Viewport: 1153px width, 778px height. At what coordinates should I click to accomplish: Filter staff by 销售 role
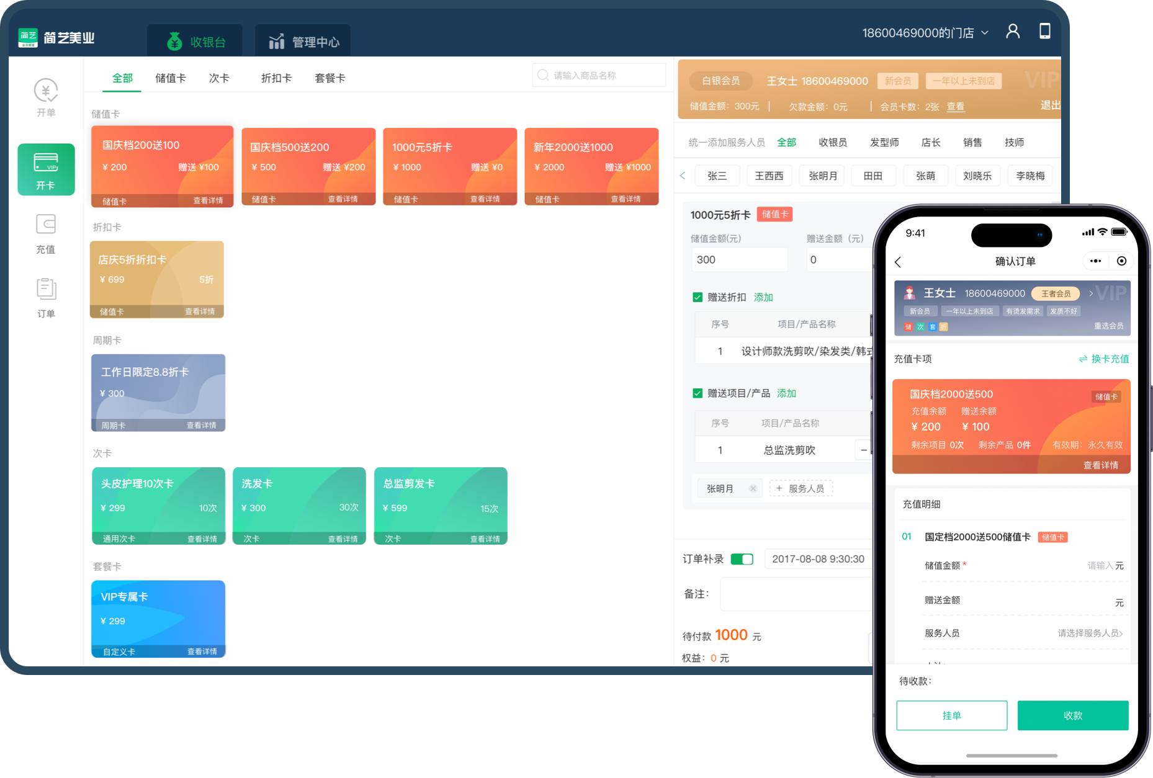point(972,142)
